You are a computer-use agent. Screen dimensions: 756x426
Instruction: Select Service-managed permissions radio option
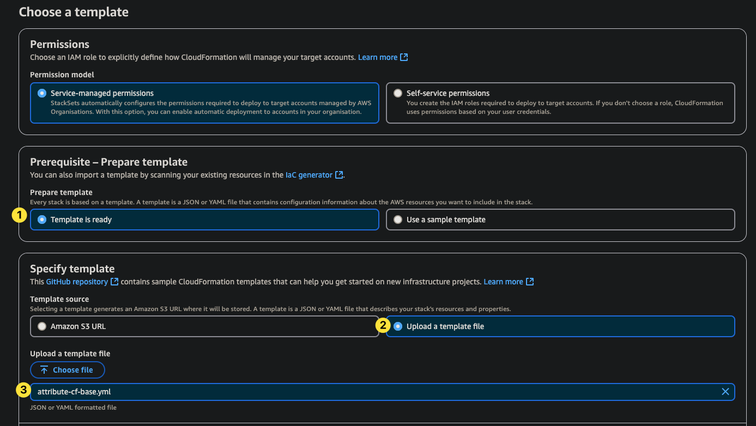(x=204, y=103)
